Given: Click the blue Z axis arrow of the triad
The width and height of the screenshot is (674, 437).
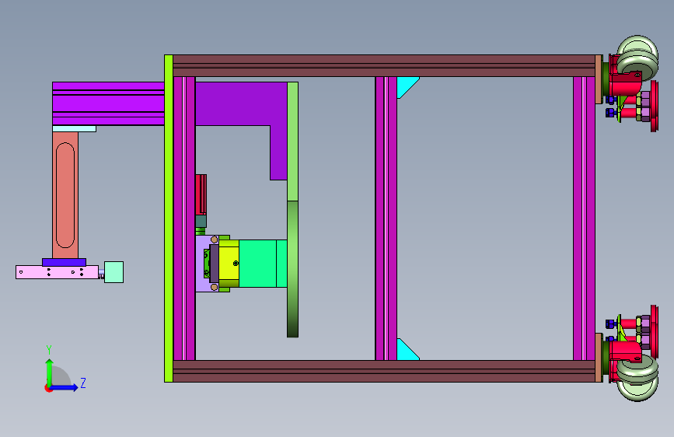Looking at the screenshot, I should [65, 387].
